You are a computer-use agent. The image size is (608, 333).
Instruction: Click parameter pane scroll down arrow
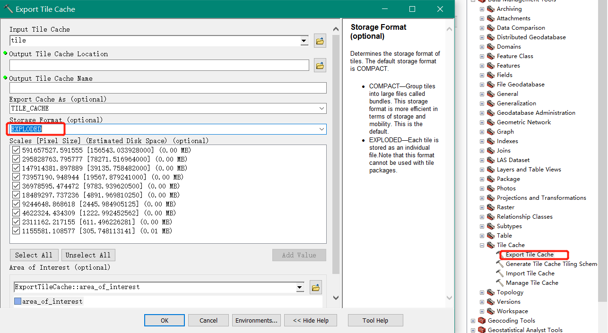click(x=336, y=298)
